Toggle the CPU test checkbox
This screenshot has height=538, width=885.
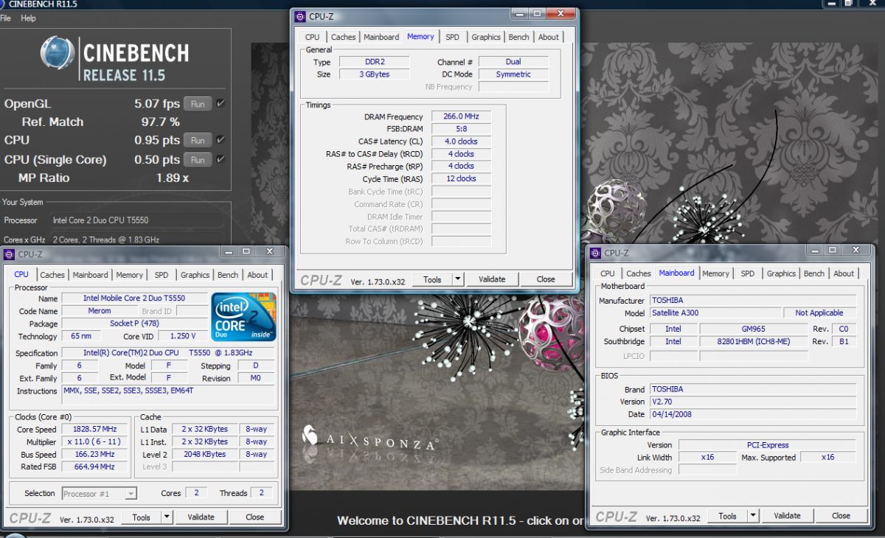point(221,140)
